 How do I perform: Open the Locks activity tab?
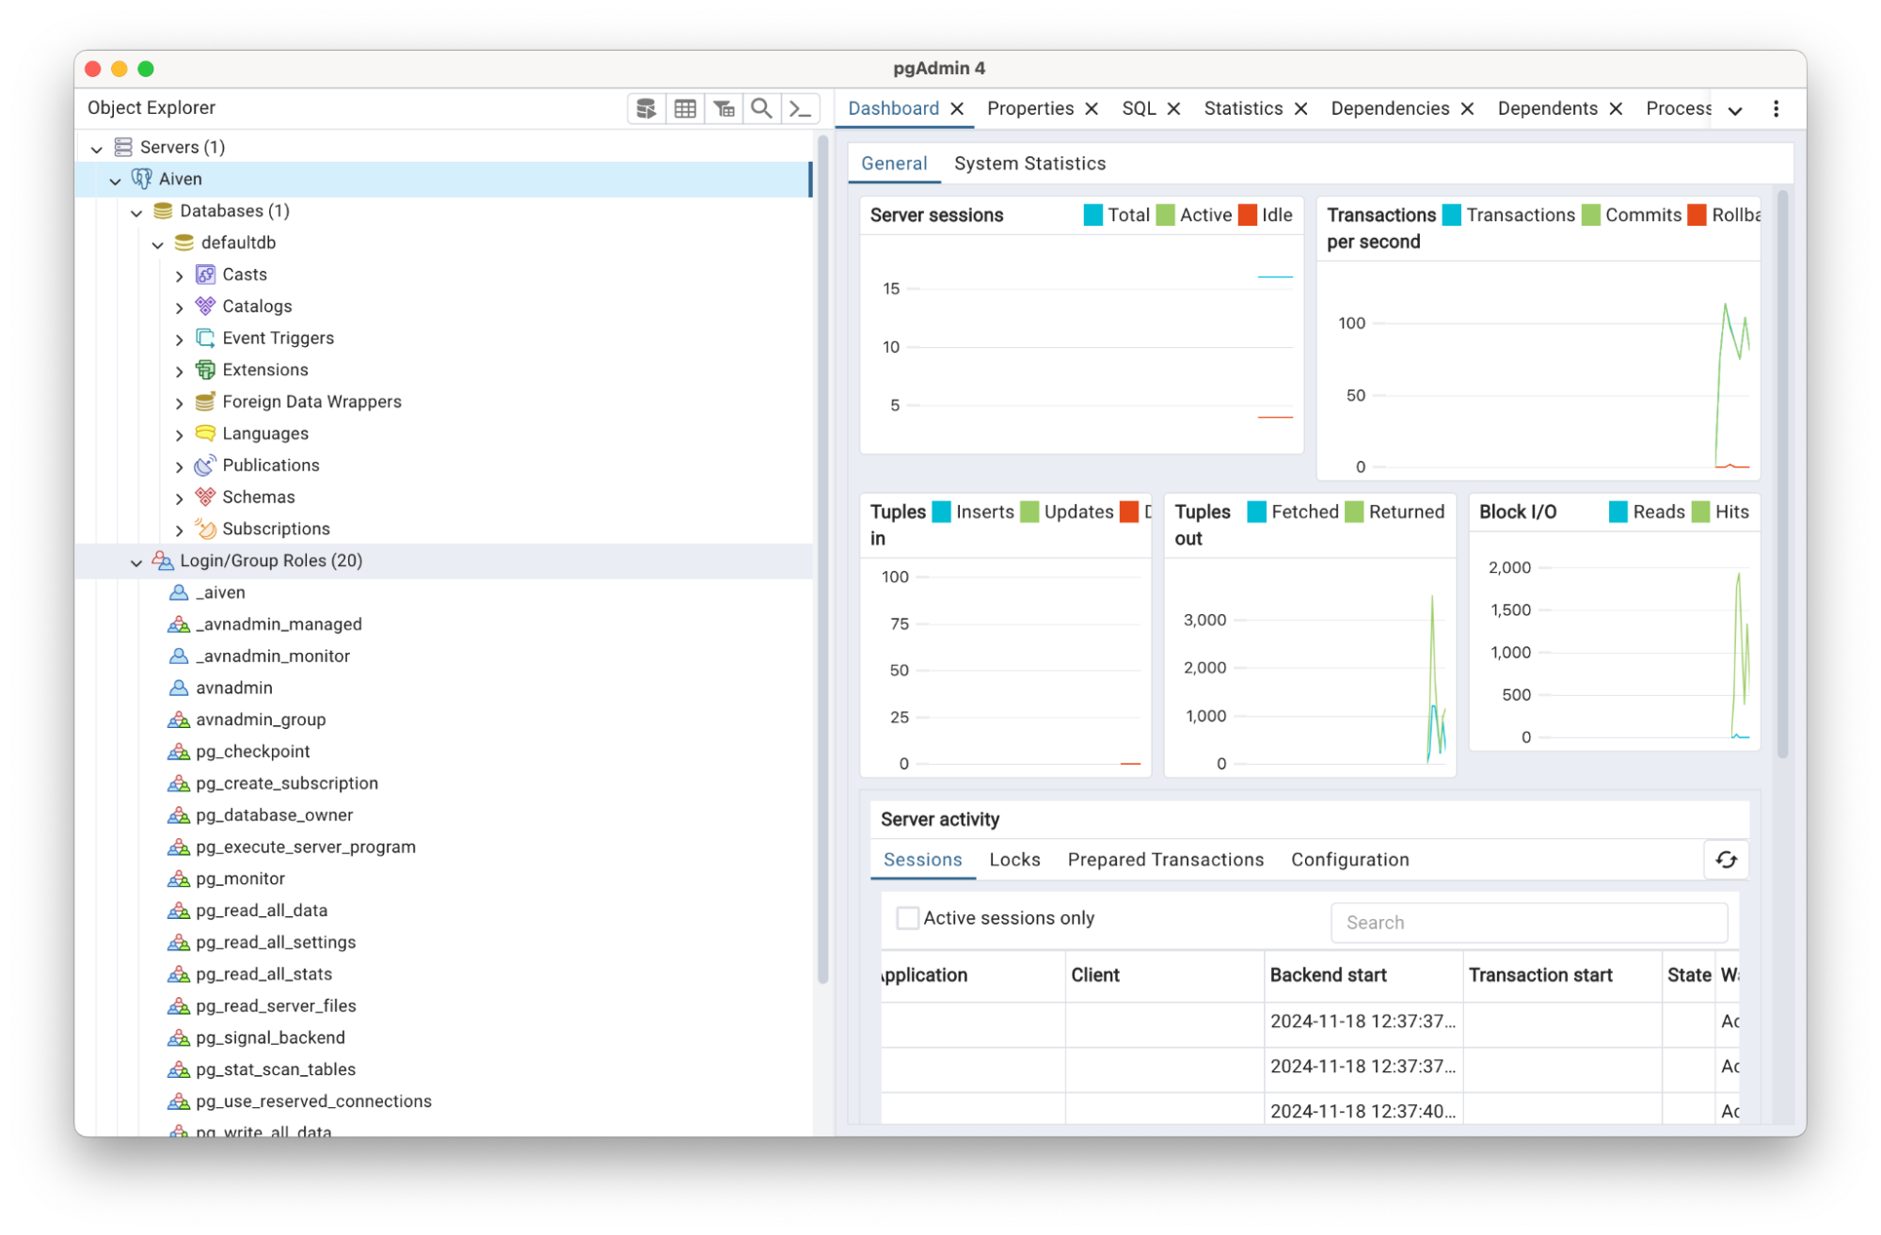[1014, 860]
